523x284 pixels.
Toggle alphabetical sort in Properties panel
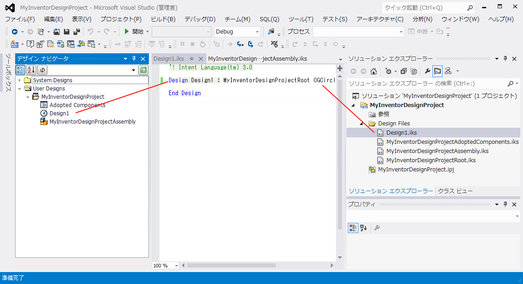(x=364, y=228)
